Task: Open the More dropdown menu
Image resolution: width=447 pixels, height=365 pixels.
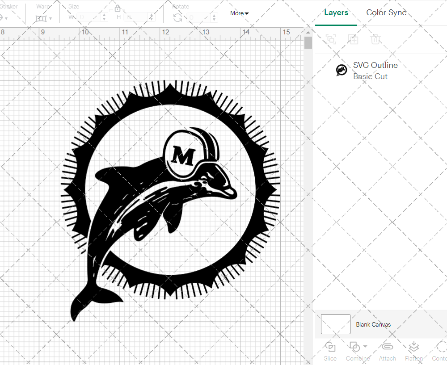Action: (240, 13)
